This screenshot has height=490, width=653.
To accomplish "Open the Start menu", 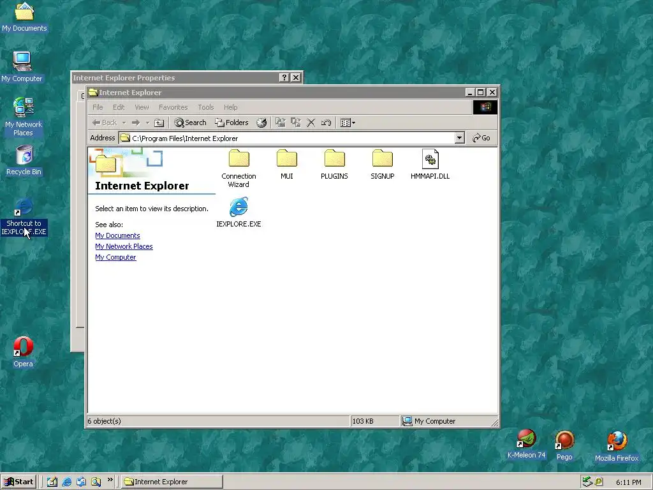I will [18, 482].
